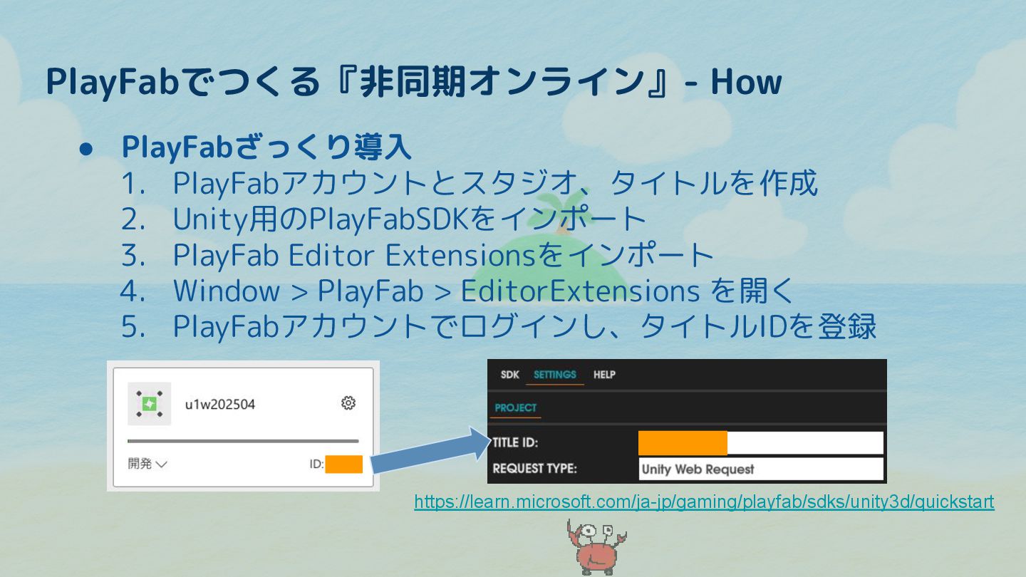Open the REQUEST TYPE Unity Web Request field

click(x=761, y=469)
